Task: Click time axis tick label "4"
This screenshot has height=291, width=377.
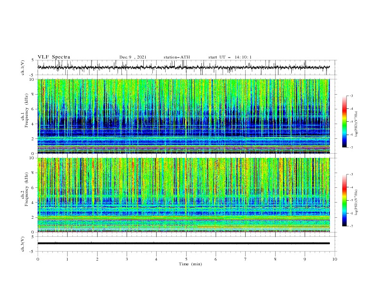Action: coord(156,259)
